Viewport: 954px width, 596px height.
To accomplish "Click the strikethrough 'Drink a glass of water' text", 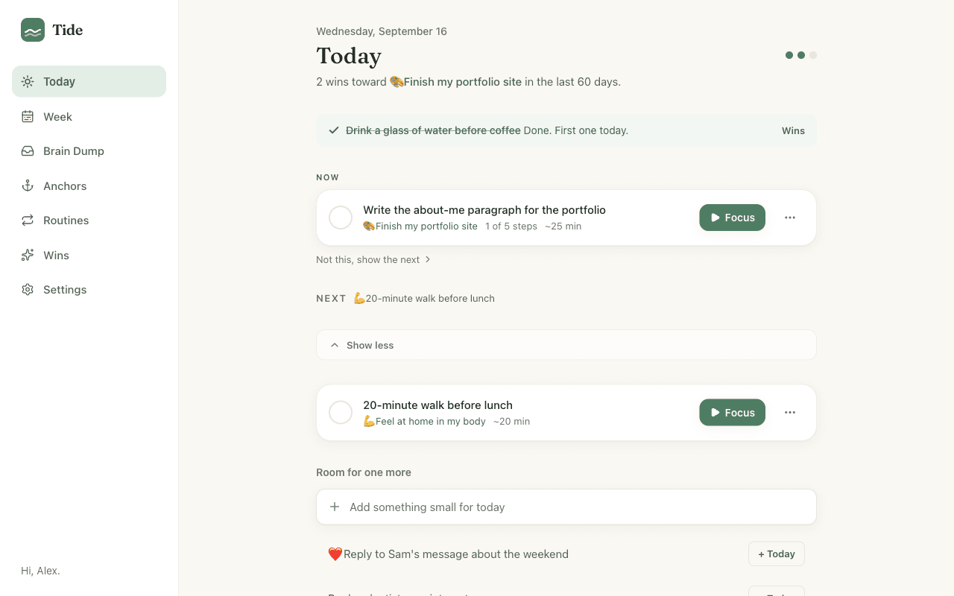I will coord(433,130).
